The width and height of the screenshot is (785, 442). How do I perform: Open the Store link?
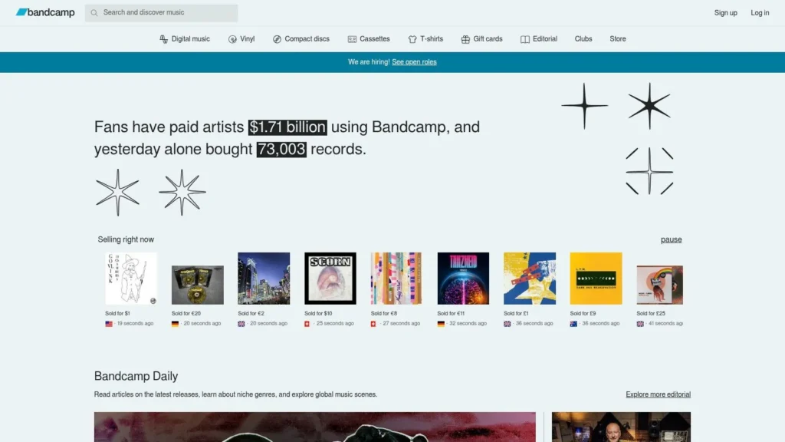(x=618, y=39)
